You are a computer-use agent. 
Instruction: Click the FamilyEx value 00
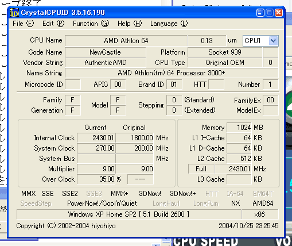[x=270, y=100]
